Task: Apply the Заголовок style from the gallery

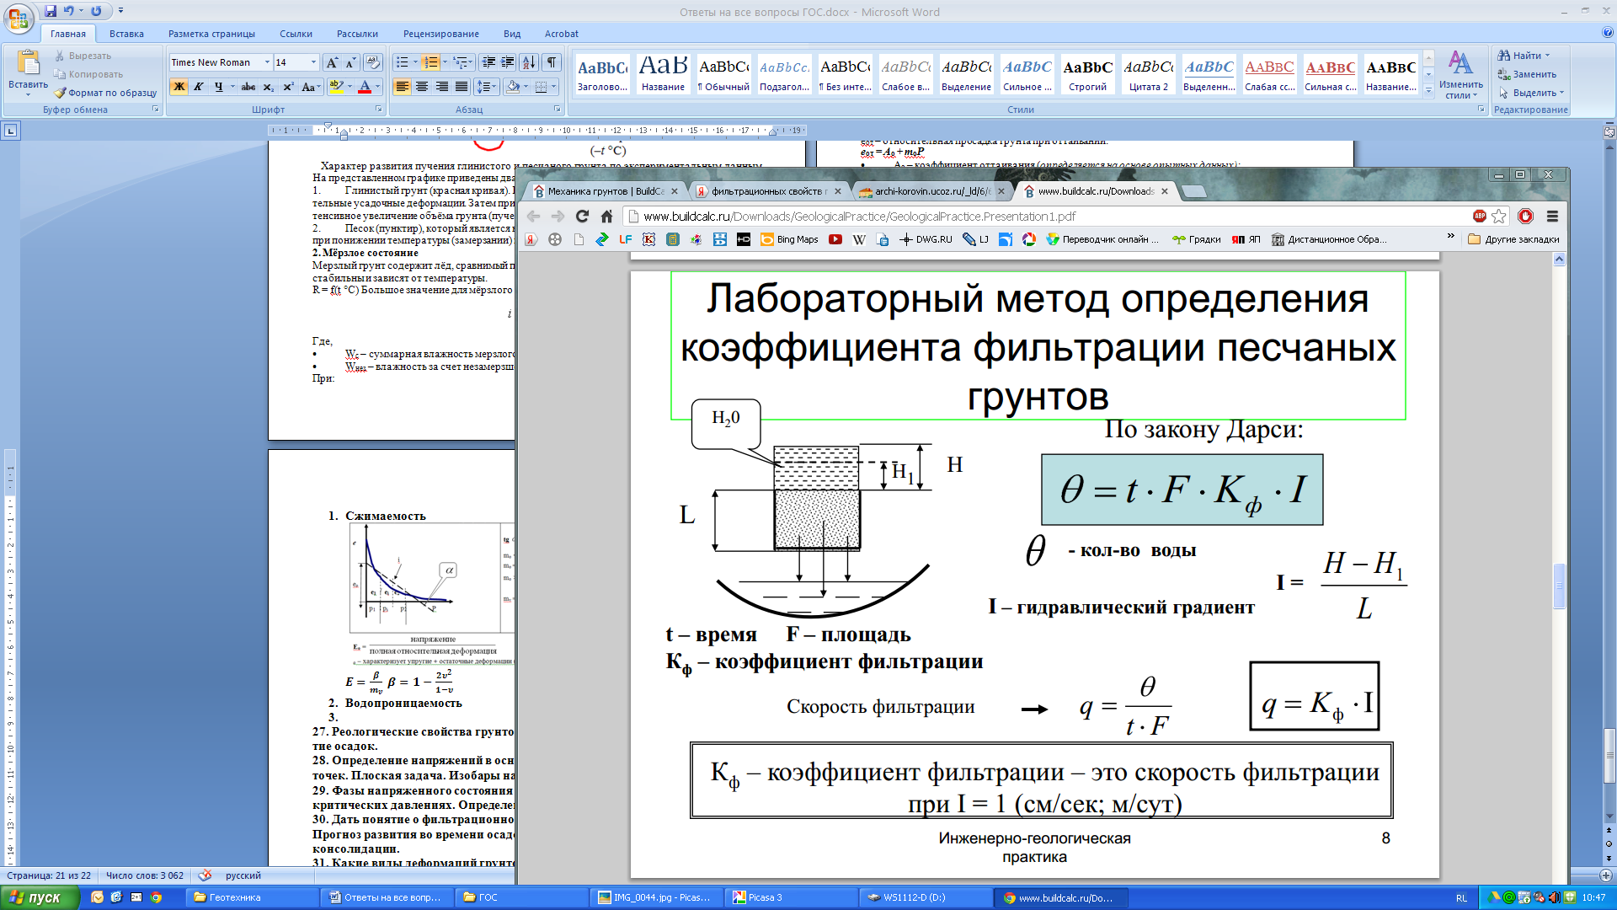Action: tap(602, 74)
